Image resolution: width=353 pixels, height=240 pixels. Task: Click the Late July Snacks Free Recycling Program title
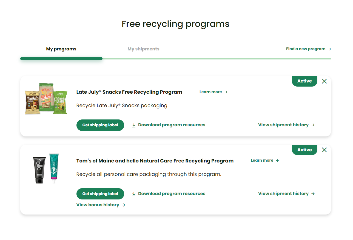tap(129, 92)
